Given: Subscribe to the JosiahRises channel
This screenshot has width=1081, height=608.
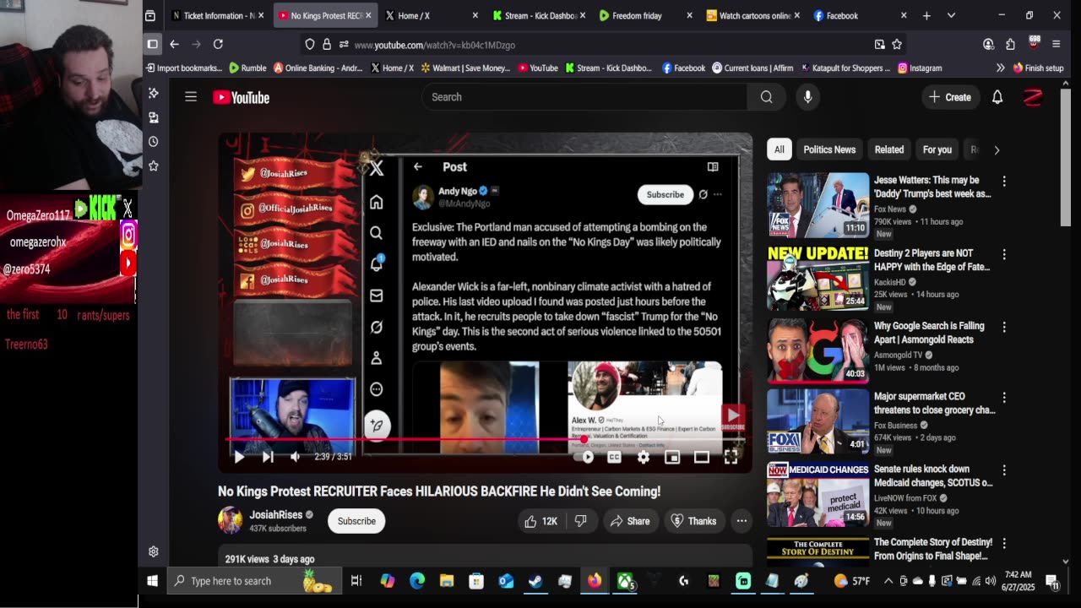Looking at the screenshot, I should coord(356,521).
